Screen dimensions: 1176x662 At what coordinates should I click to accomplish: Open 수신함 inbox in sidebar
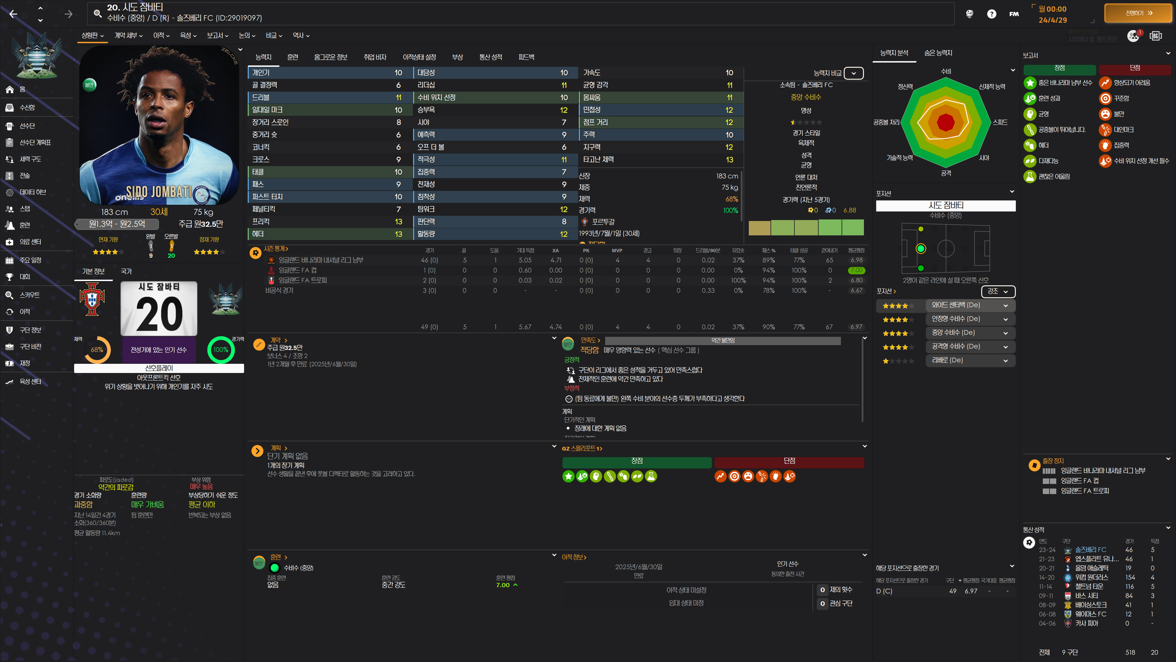27,107
